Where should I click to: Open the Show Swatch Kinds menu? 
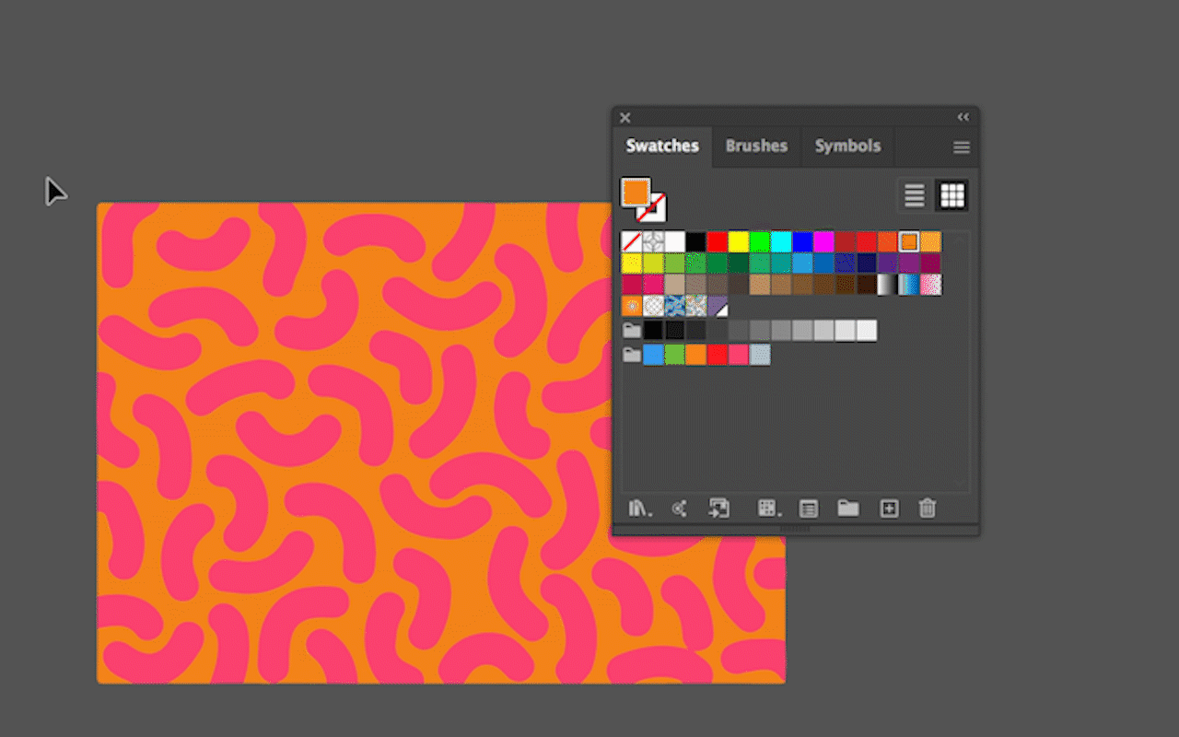[x=767, y=509]
